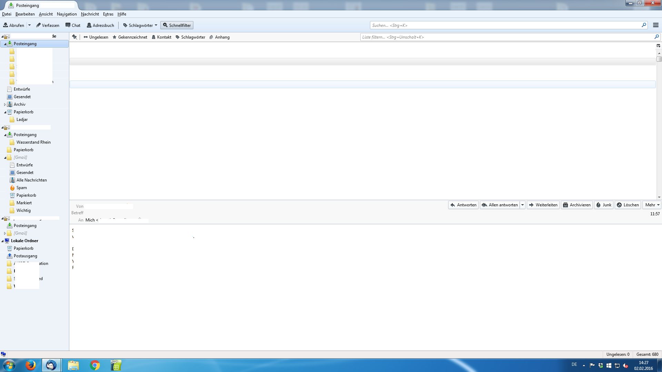Toggle the Gekennzeichnet starred filter
The image size is (662, 372).
tap(130, 37)
